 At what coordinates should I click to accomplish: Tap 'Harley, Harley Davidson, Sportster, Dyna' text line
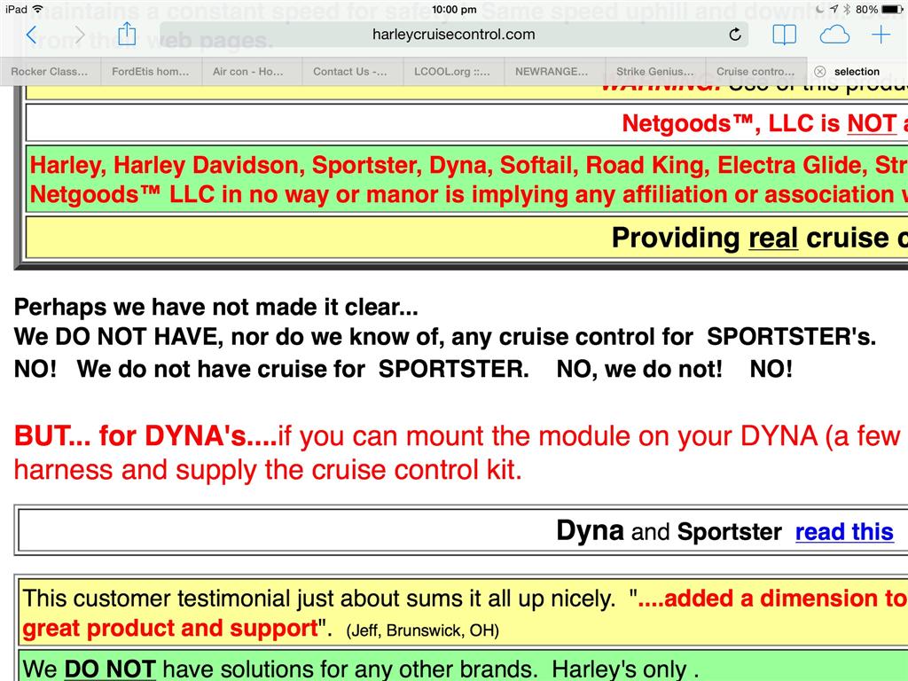coord(468,165)
